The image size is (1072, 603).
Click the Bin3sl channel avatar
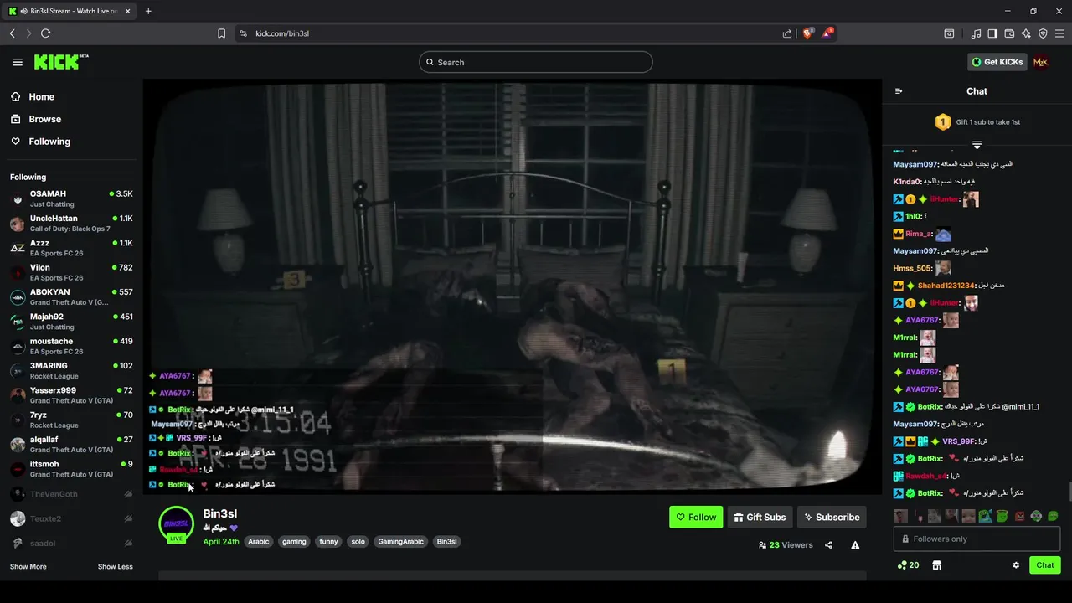(176, 523)
